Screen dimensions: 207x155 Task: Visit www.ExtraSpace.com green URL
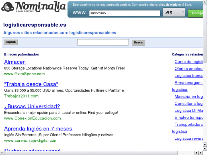point(24,74)
